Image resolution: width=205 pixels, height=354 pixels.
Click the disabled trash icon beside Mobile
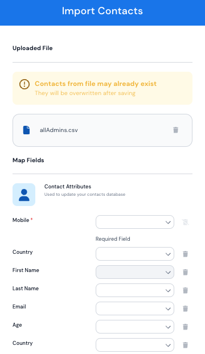186,222
